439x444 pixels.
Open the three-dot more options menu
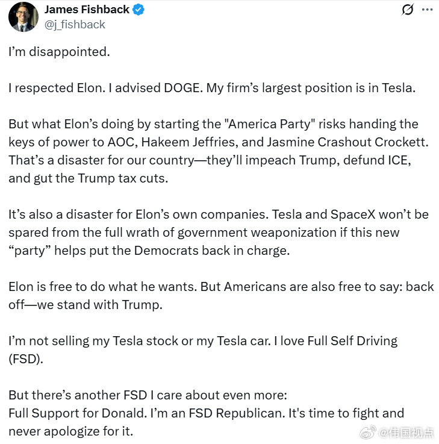click(427, 10)
